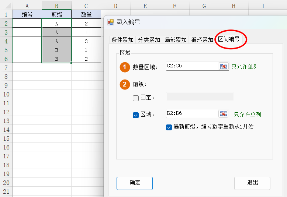Click cell B2 containing A
287x197 pixels.
tap(56, 24)
